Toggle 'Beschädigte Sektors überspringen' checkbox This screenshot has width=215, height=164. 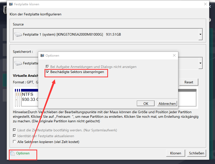pyautogui.click(x=48, y=72)
